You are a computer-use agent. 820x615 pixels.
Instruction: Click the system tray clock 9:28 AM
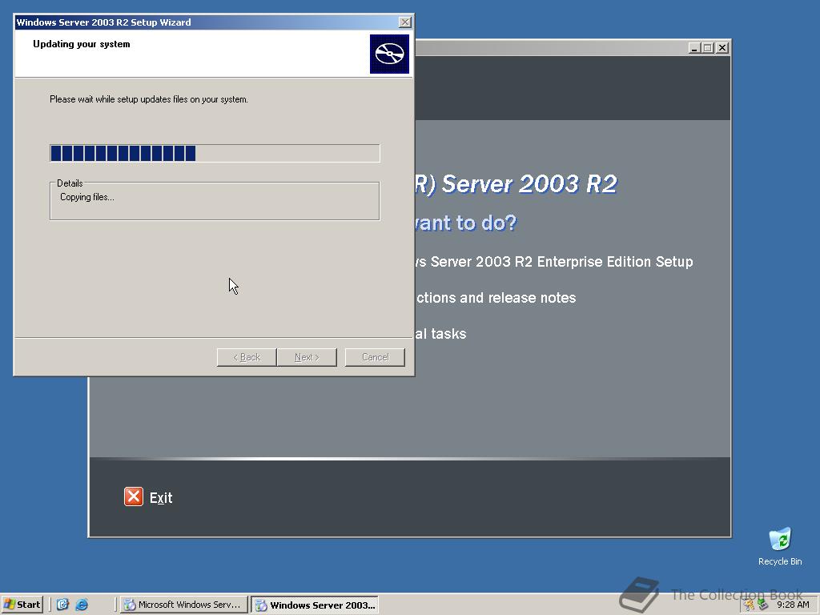coord(793,605)
